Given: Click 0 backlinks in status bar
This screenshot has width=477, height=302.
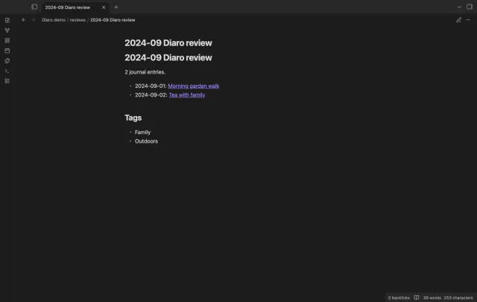Looking at the screenshot, I should coord(399,298).
